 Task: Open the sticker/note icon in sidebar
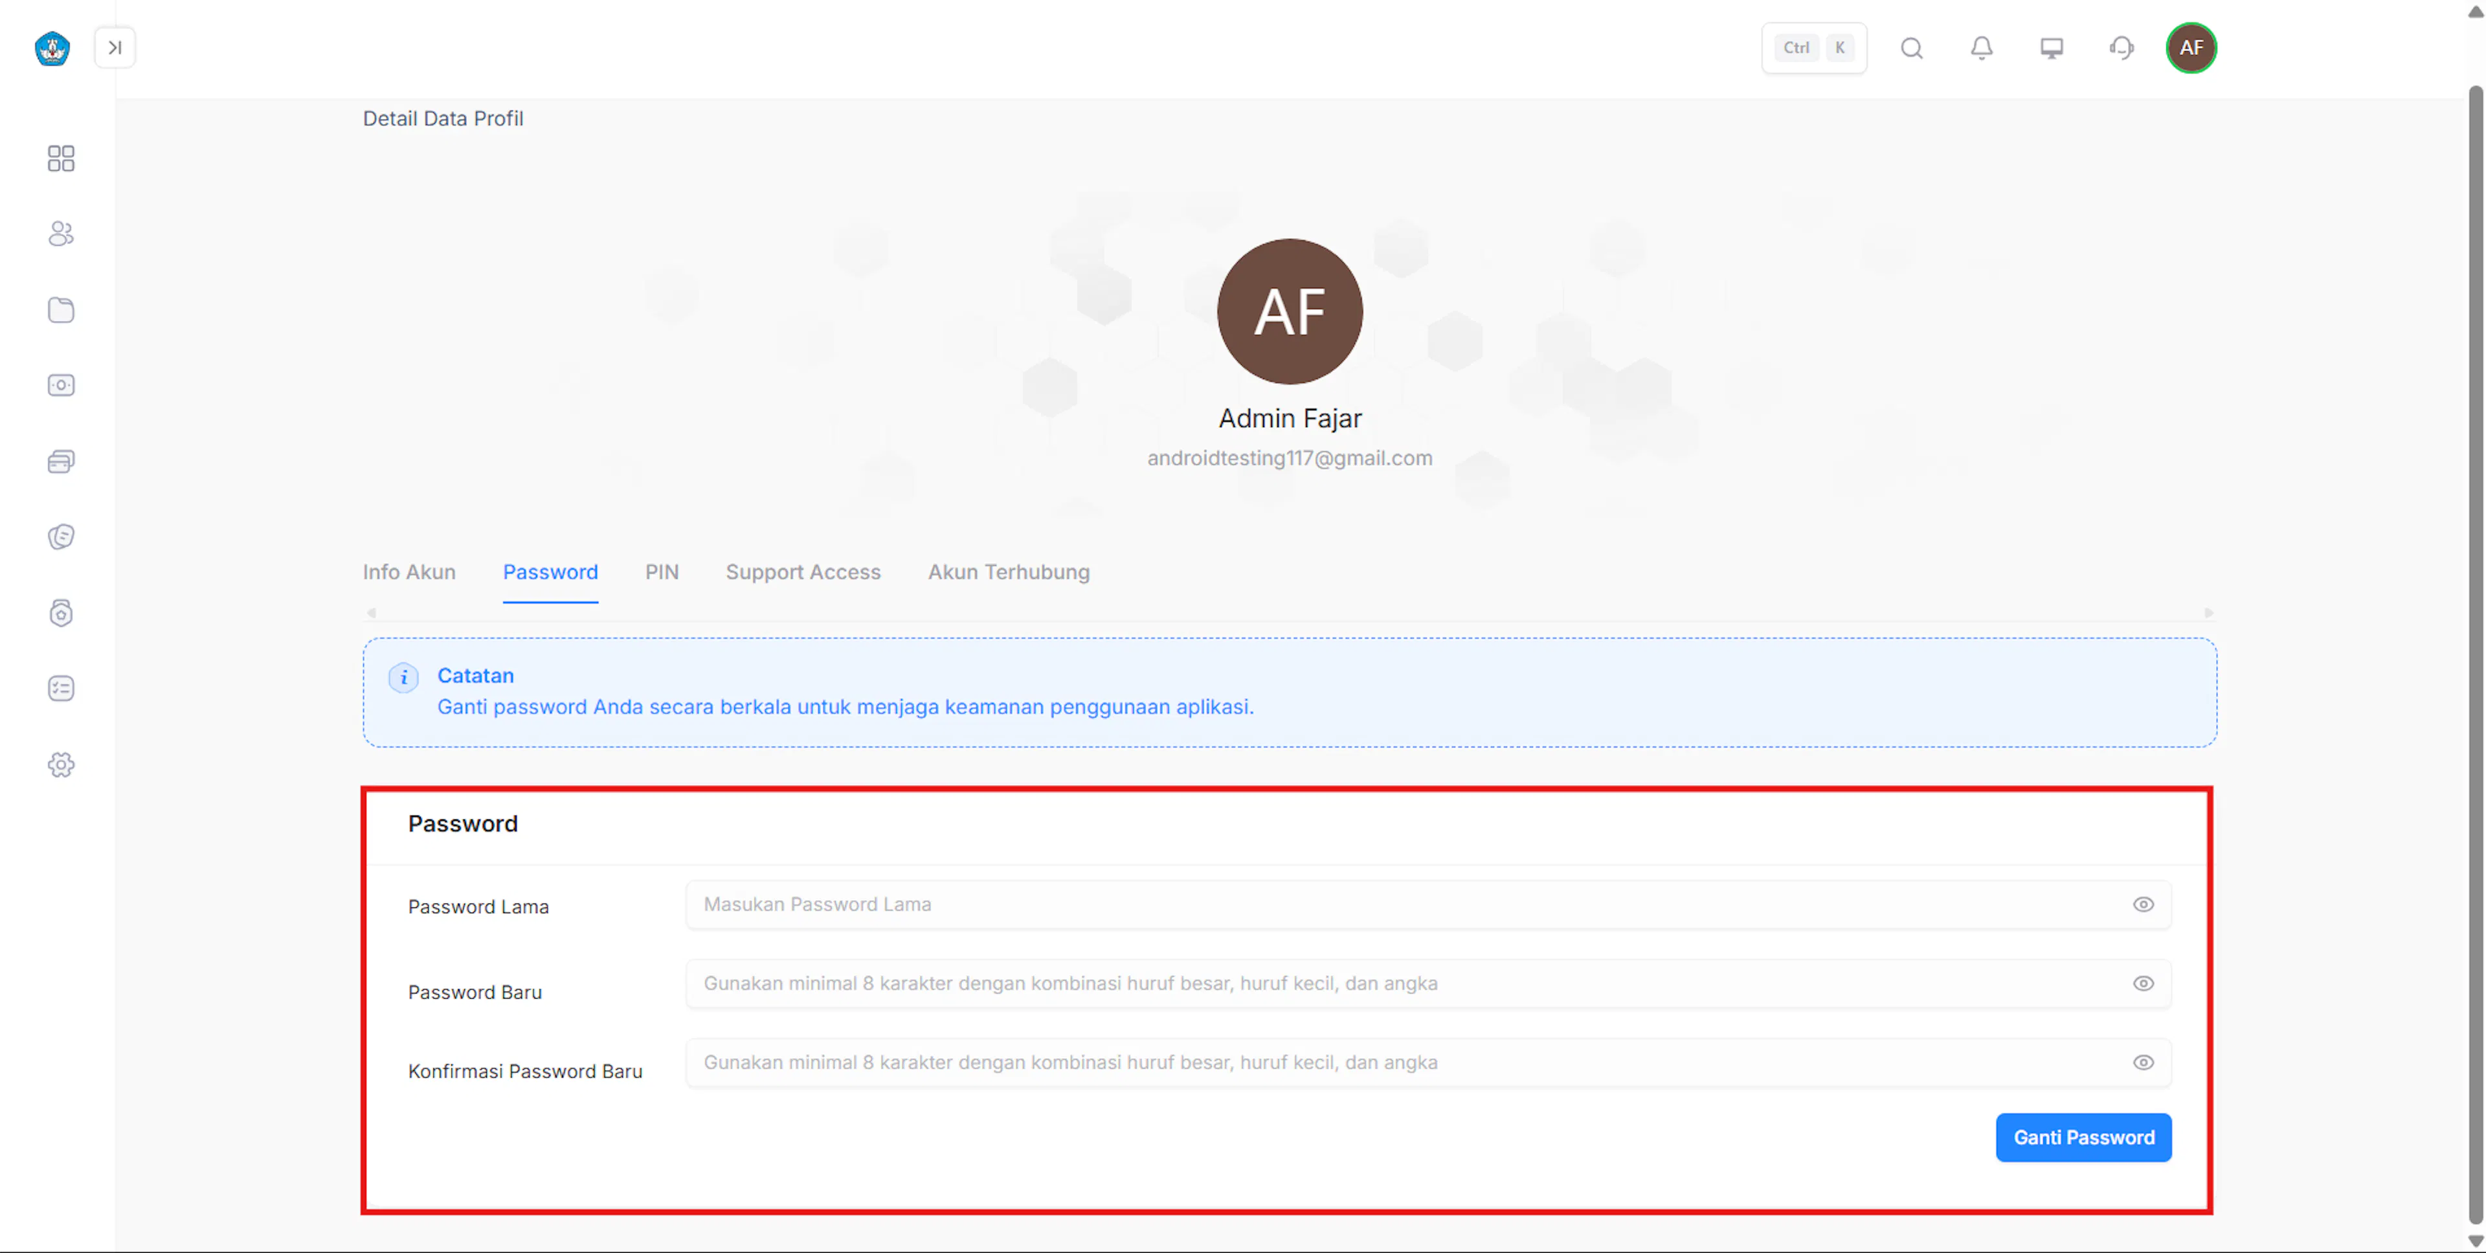tap(61, 537)
